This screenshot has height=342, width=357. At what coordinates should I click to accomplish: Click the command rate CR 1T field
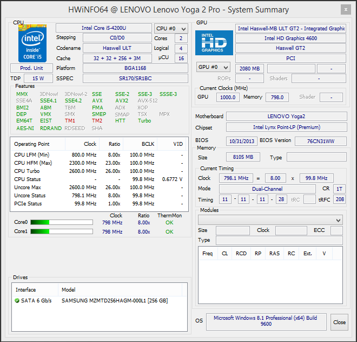[x=340, y=189]
